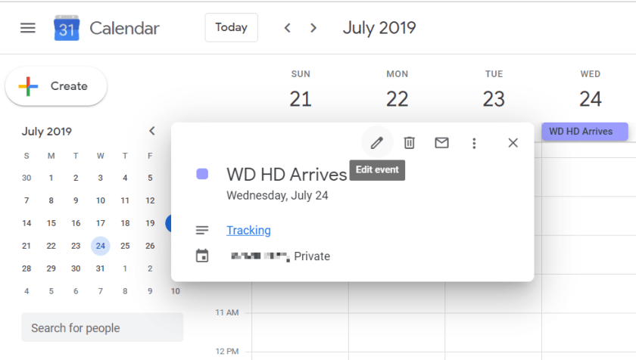Viewport: 636px width, 360px height.
Task: Close the WD HD Arrives popup
Action: (513, 143)
